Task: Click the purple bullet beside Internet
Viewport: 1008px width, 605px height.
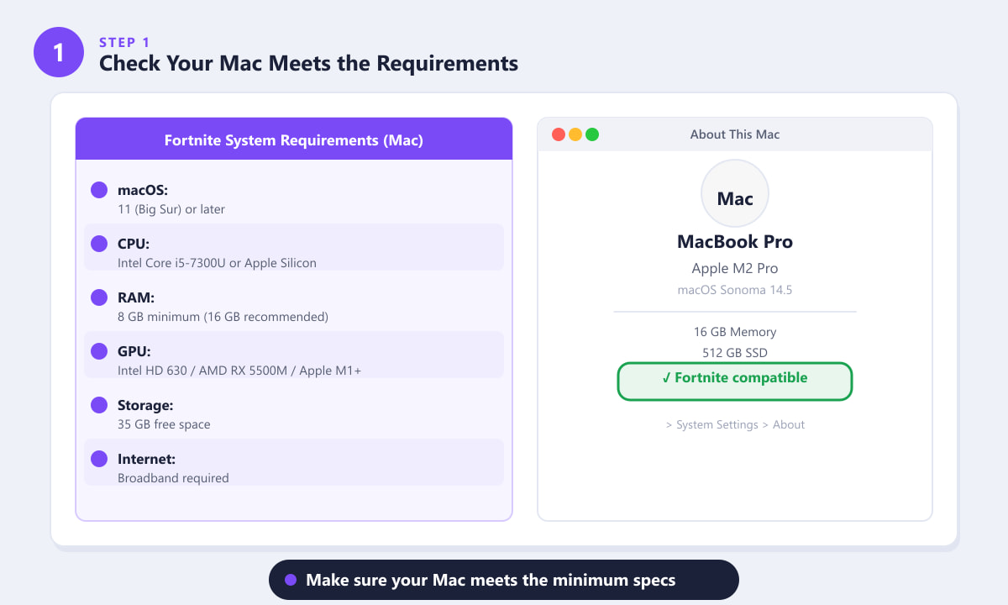Action: coord(99,459)
